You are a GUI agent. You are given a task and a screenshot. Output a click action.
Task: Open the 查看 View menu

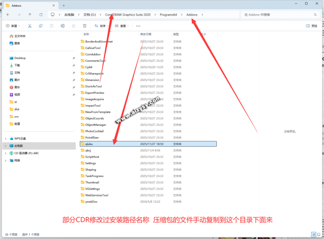click(122, 26)
